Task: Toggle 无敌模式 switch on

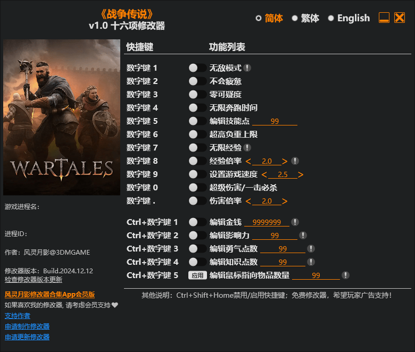Action: click(x=197, y=68)
